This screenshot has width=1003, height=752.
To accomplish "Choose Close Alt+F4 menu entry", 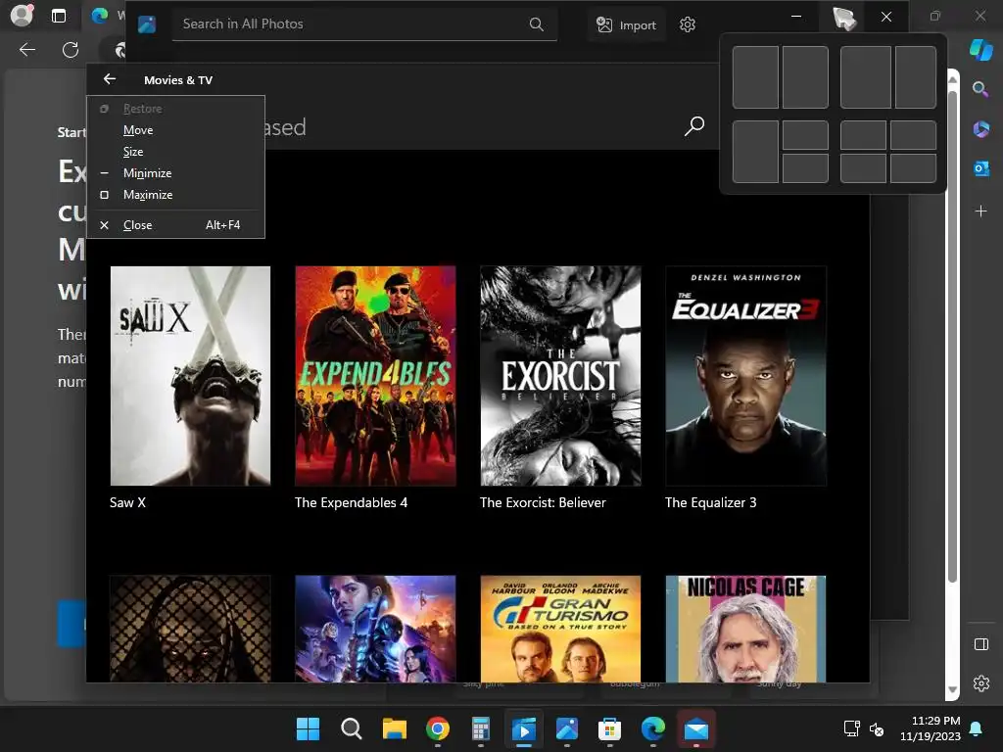I will pos(176,225).
